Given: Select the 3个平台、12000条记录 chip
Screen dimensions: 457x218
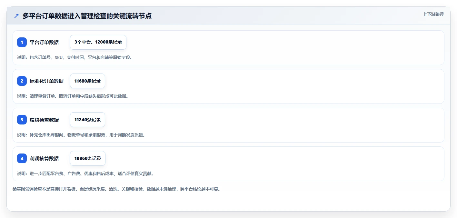Looking at the screenshot, I should pyautogui.click(x=98, y=42).
